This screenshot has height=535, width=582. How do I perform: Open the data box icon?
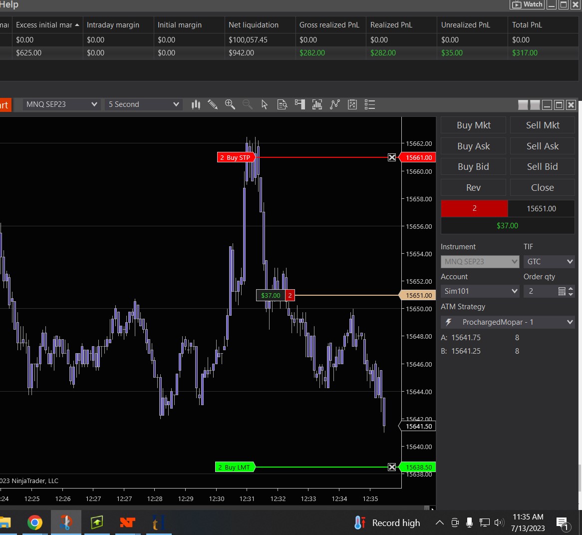click(282, 104)
